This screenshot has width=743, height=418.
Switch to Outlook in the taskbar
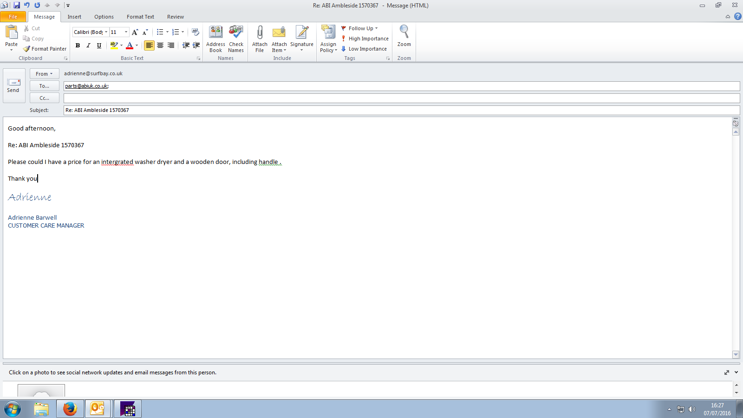pos(98,409)
